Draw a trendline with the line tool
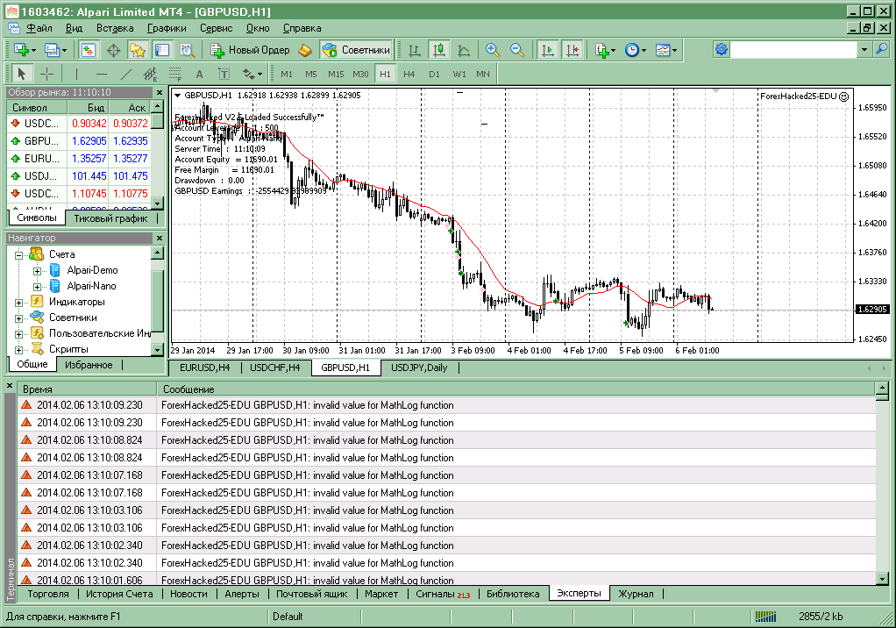Image resolution: width=896 pixels, height=628 pixels. click(x=125, y=74)
